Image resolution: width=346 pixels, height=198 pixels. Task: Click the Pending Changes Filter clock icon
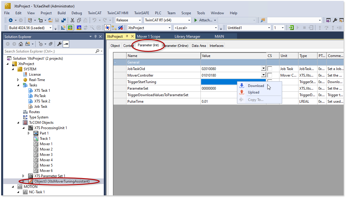coord(41,44)
